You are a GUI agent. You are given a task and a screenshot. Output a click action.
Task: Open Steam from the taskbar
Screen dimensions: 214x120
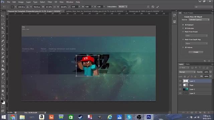[80, 117]
